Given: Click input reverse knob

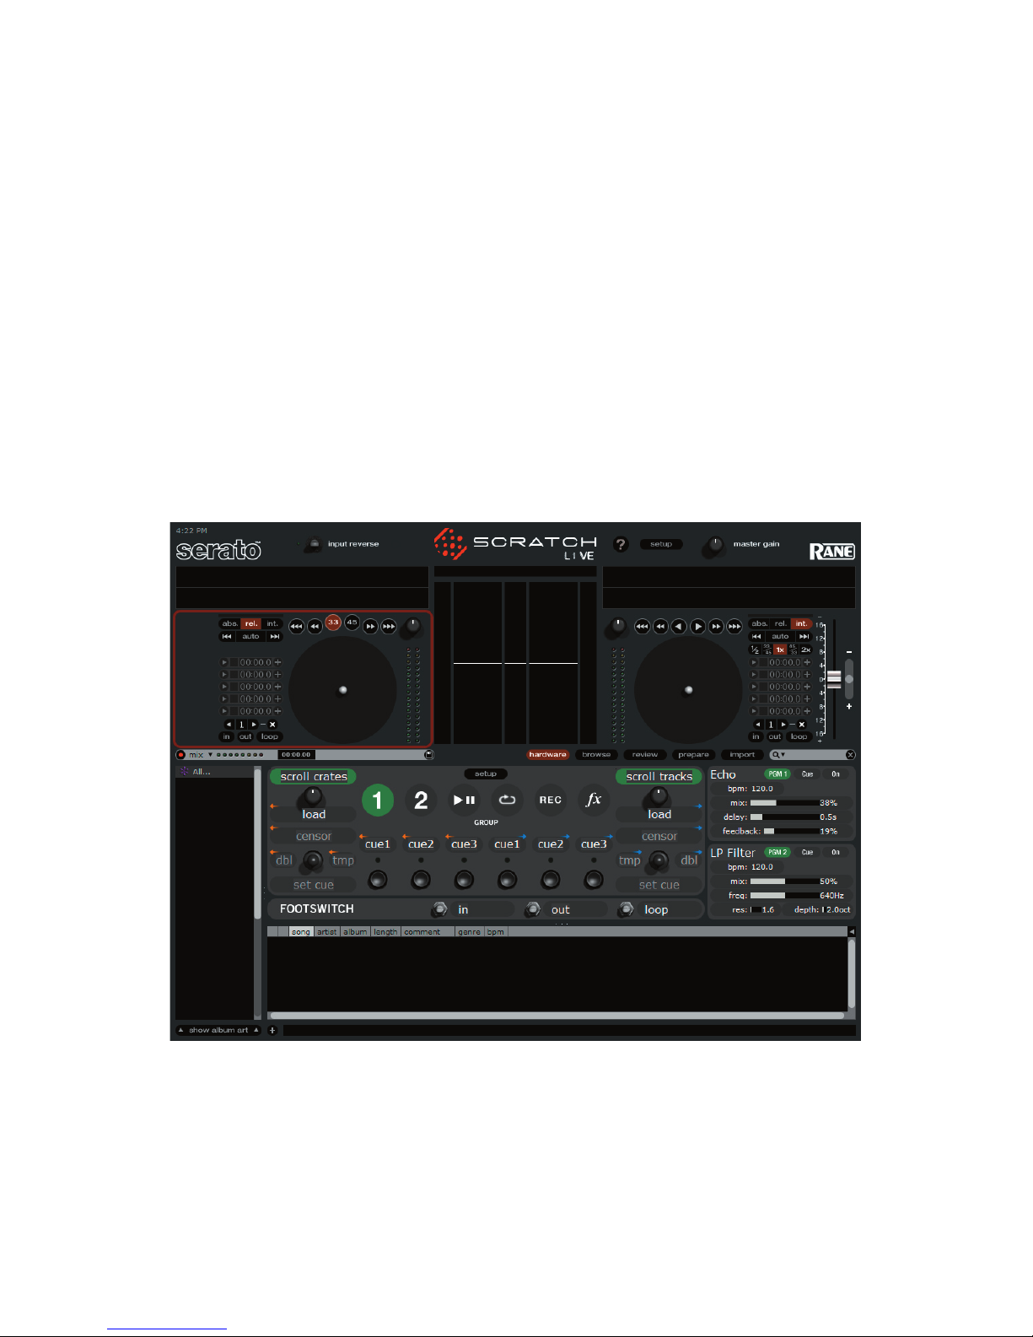Looking at the screenshot, I should pos(313,545).
